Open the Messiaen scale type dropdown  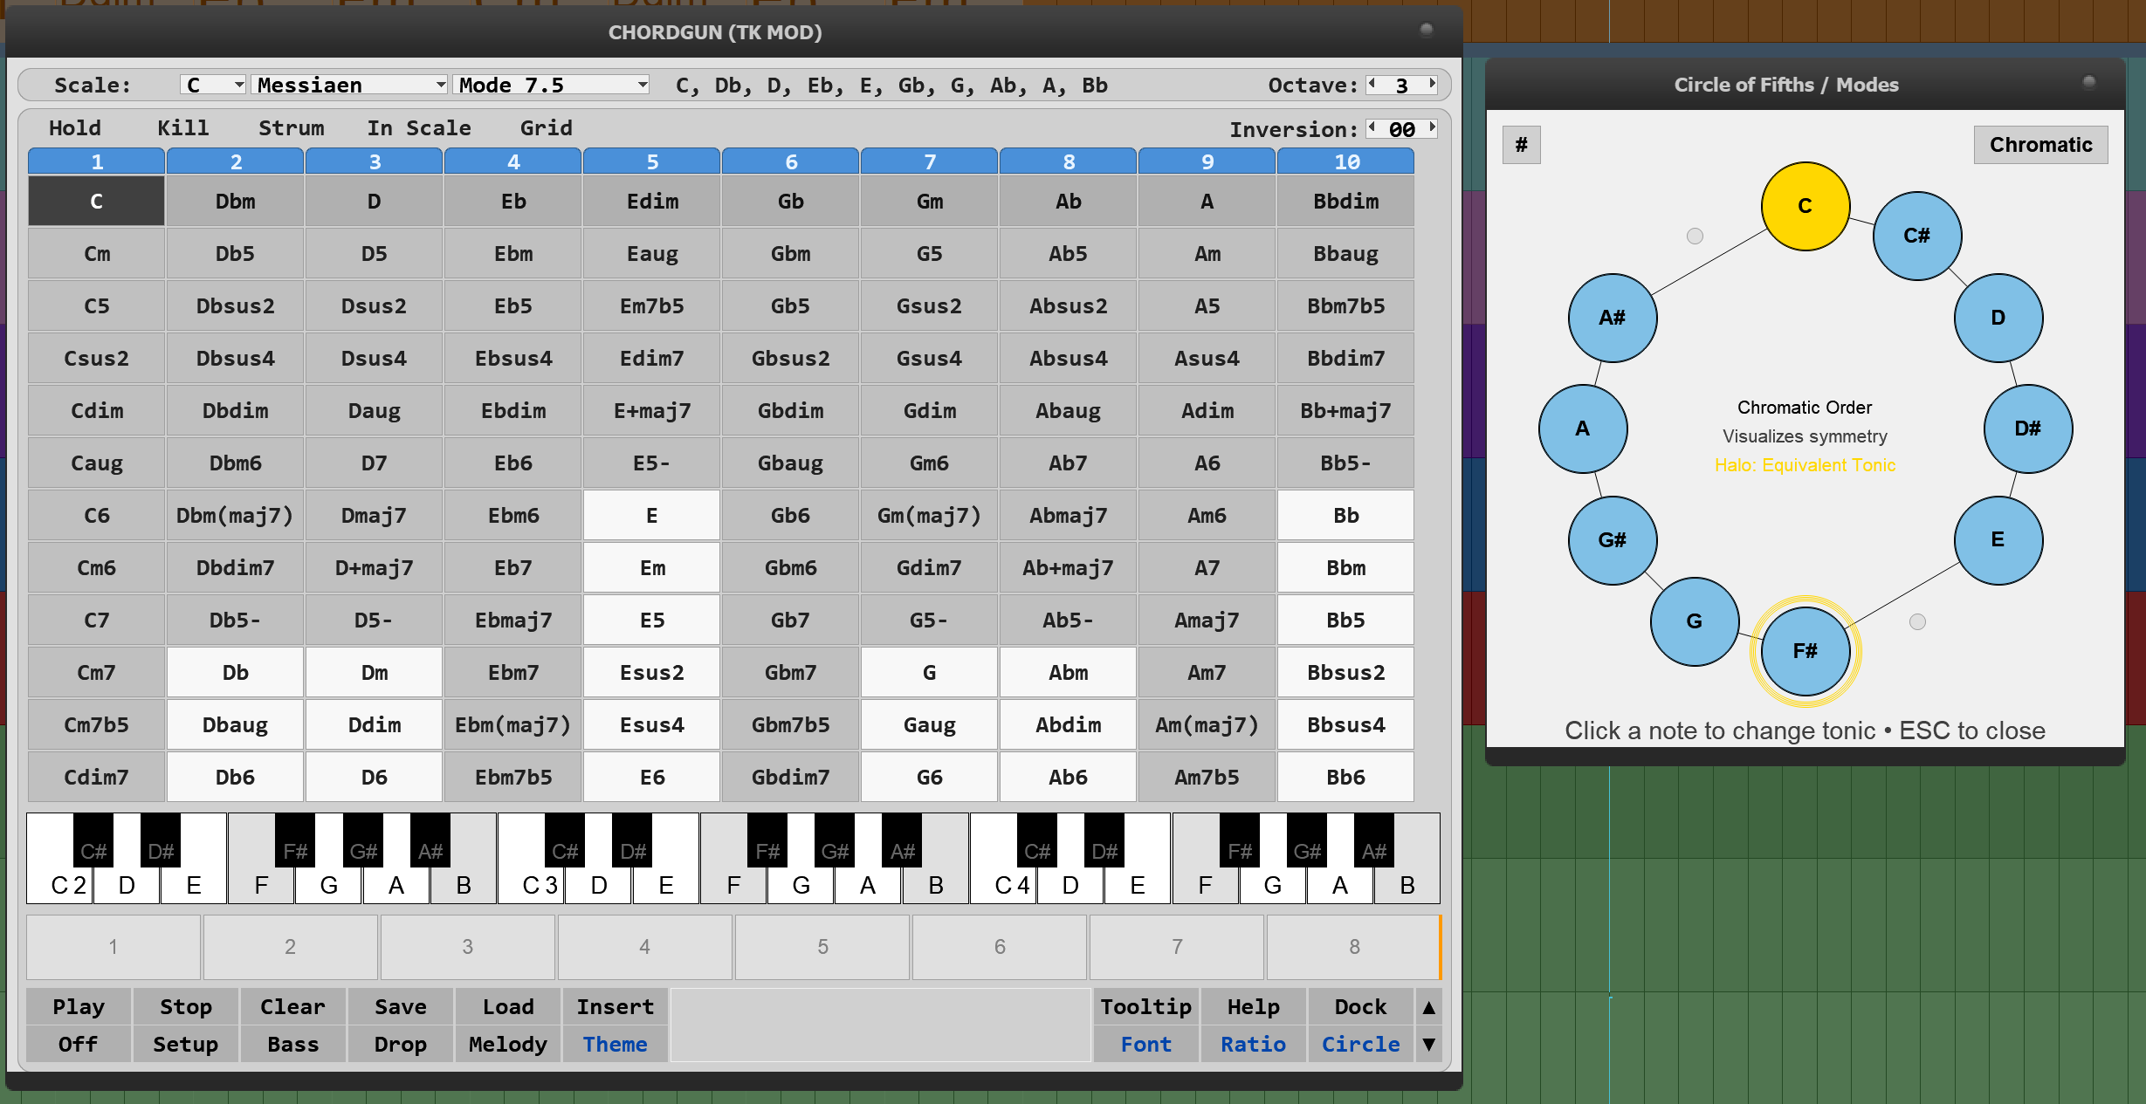coord(350,85)
